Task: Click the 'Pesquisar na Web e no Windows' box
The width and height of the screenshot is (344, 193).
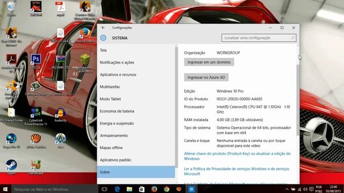Action: point(54,189)
